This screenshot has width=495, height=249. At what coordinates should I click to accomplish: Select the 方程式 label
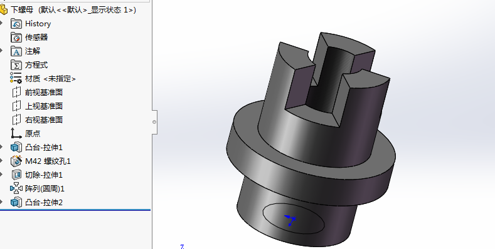tap(36, 65)
